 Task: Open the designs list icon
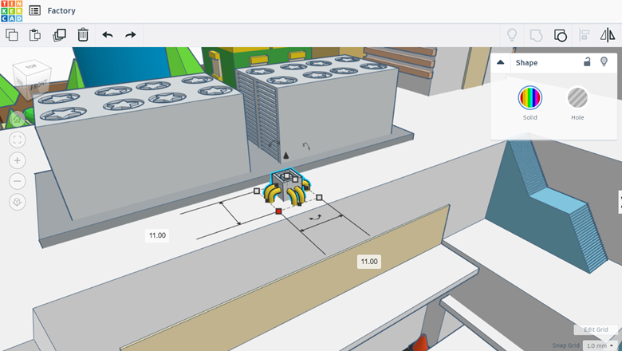tap(35, 10)
